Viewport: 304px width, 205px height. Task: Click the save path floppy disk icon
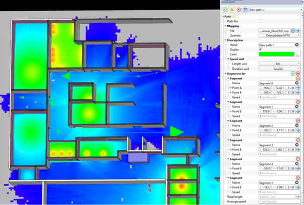[x=245, y=9]
